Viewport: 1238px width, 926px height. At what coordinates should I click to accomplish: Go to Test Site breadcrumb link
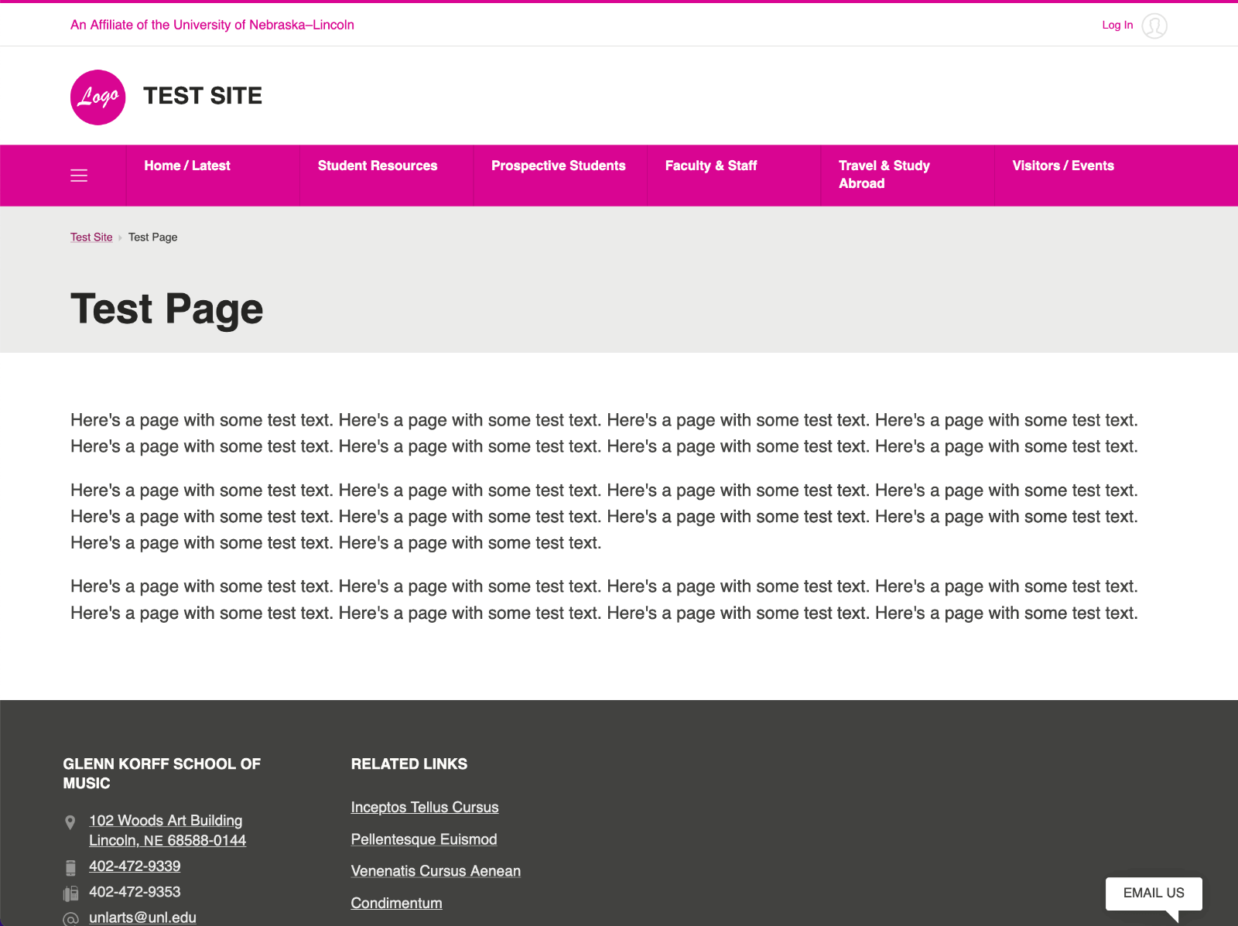(91, 237)
